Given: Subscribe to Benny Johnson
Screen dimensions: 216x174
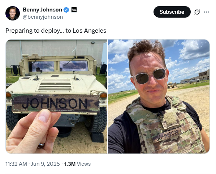Looking at the screenshot, I should click(172, 12).
